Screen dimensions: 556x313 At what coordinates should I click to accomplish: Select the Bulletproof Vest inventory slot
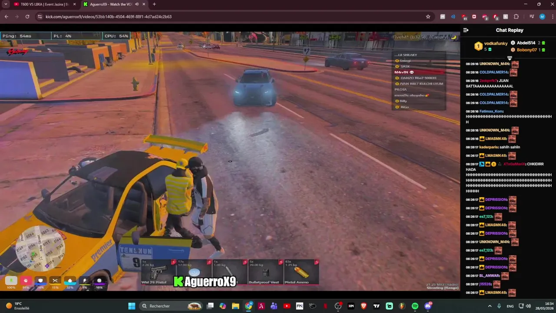265,273
